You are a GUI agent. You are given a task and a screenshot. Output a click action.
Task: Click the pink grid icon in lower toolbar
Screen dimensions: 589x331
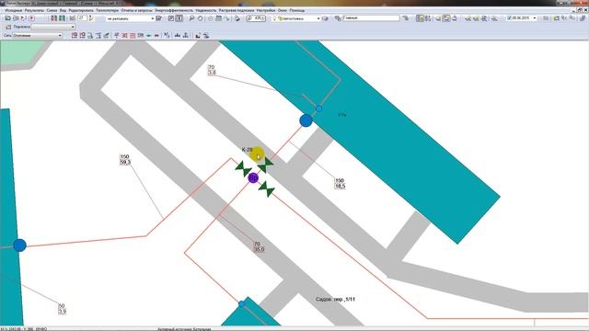point(133,35)
